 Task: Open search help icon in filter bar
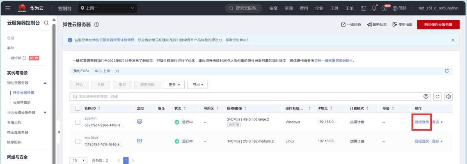point(426,96)
